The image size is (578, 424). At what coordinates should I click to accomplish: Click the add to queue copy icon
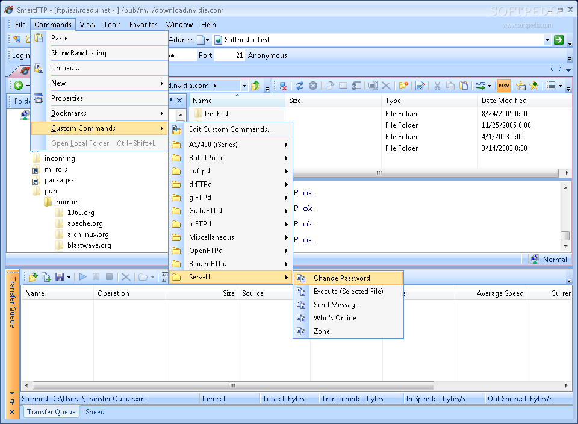(46, 277)
